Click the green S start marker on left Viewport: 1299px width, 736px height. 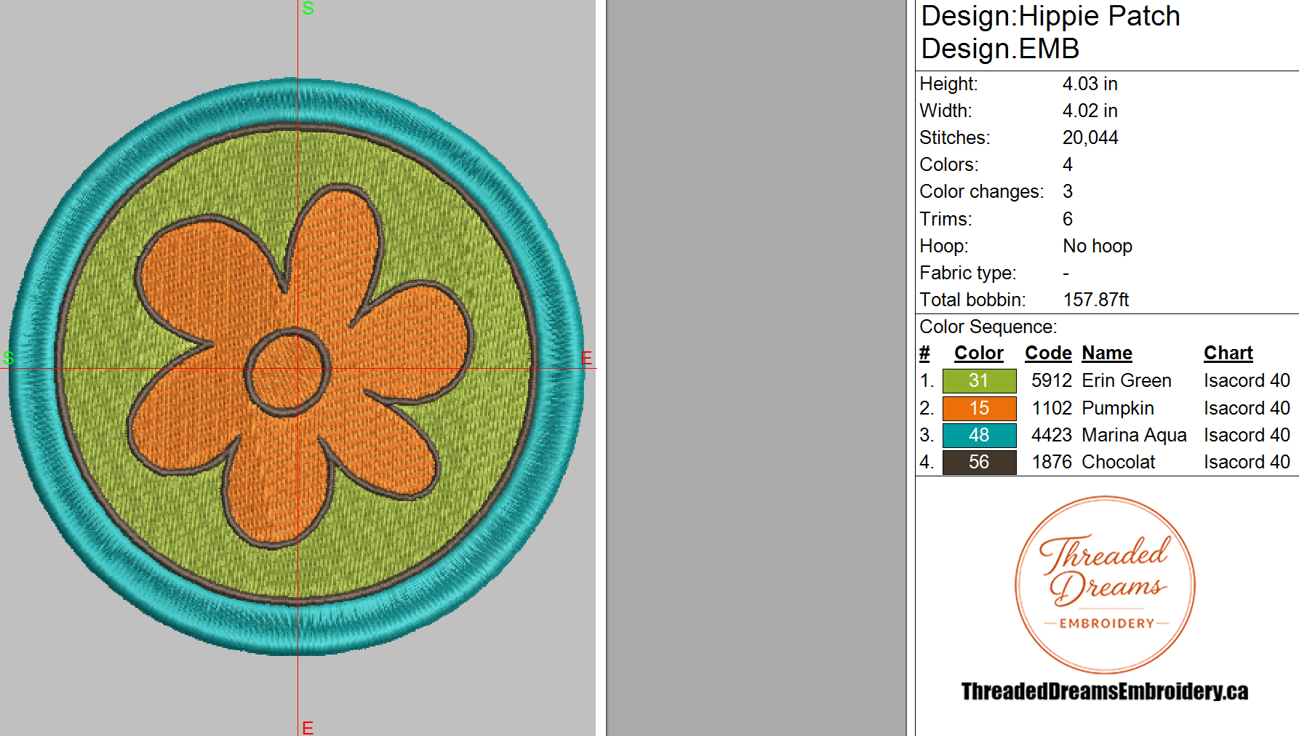(8, 358)
